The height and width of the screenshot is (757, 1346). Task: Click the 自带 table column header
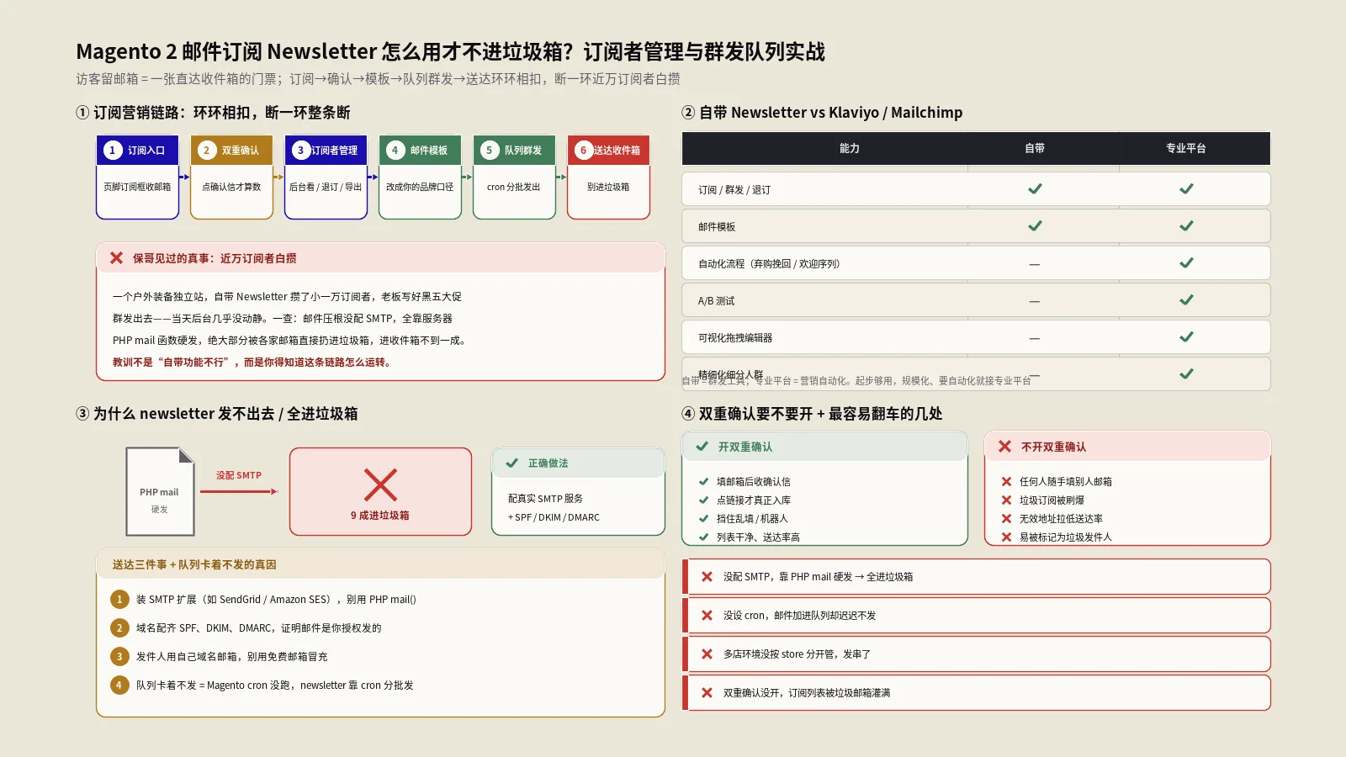[1035, 149]
